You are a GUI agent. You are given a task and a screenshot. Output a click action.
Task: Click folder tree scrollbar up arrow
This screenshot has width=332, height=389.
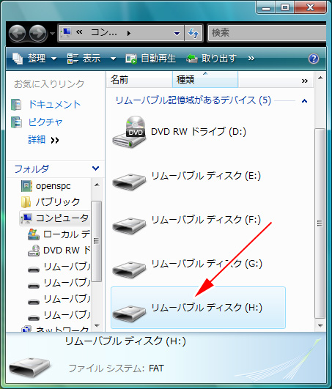(97, 185)
